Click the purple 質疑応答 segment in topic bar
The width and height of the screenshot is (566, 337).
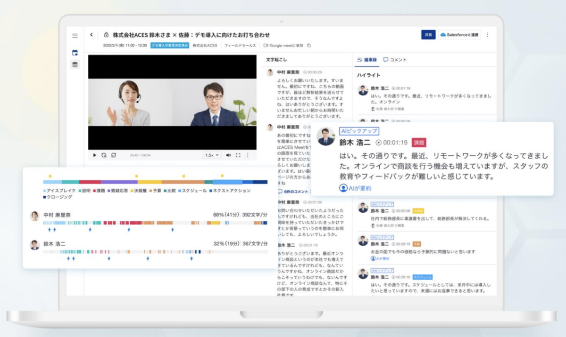tap(119, 182)
